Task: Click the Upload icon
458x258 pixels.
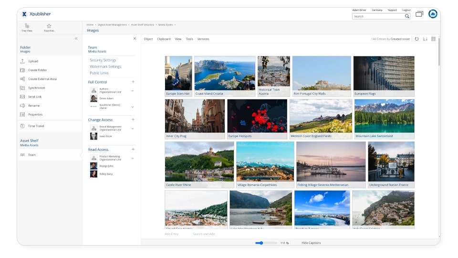Action: point(22,61)
